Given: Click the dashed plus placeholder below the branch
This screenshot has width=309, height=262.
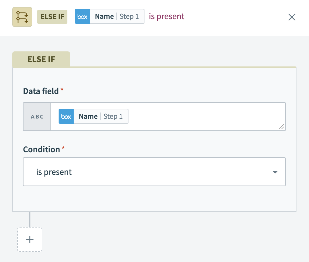Looking at the screenshot, I should 29,239.
